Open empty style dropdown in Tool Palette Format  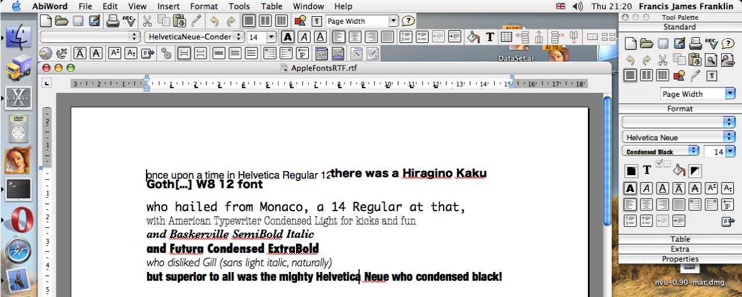[x=679, y=122]
